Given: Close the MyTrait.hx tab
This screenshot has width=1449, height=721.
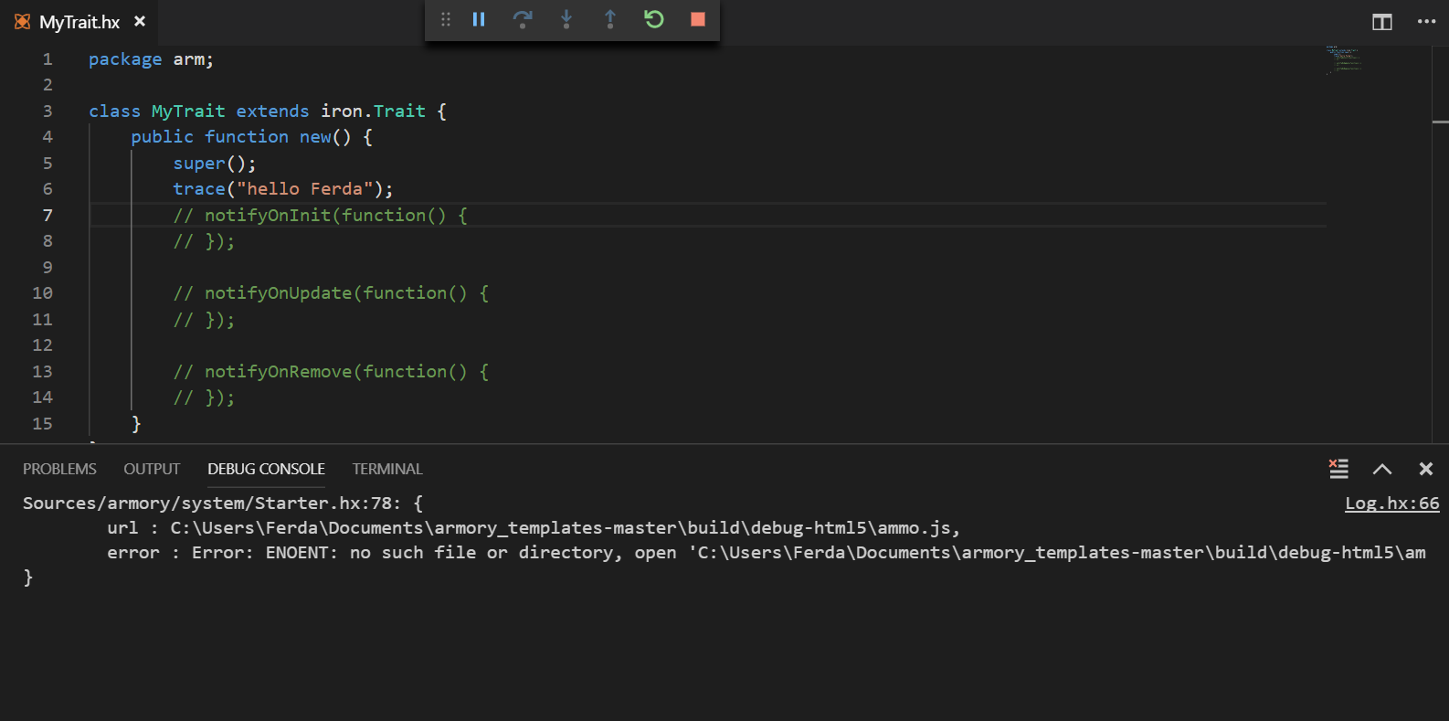Looking at the screenshot, I should coord(140,21).
